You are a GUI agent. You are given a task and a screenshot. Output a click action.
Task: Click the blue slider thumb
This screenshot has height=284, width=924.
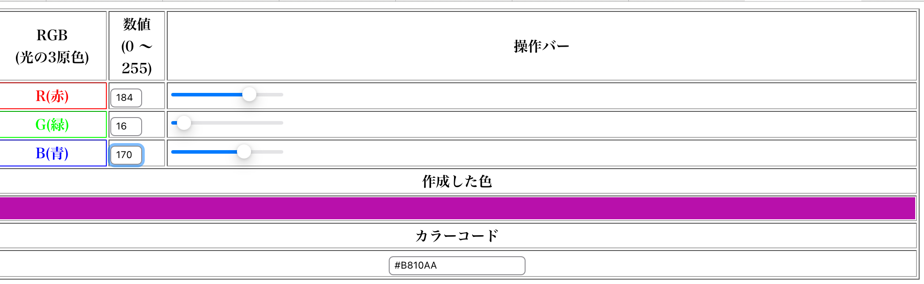point(244,152)
